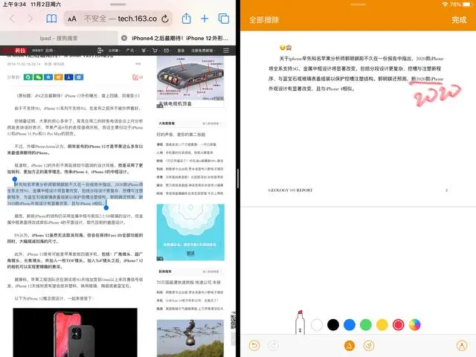Pick the green color swatch
Image resolution: width=476 pixels, height=357 pixels.
coord(366,324)
